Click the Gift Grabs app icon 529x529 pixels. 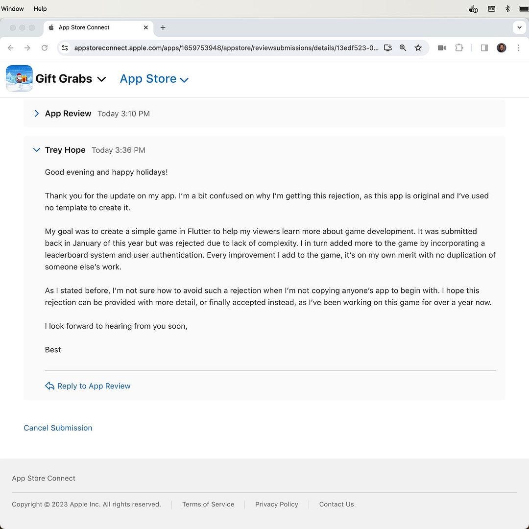pos(19,78)
